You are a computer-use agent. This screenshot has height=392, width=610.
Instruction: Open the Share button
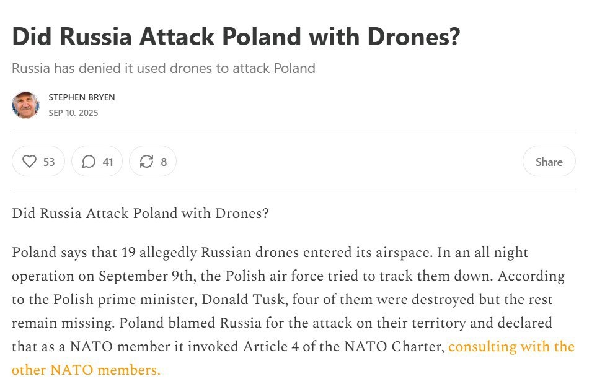pyautogui.click(x=549, y=162)
